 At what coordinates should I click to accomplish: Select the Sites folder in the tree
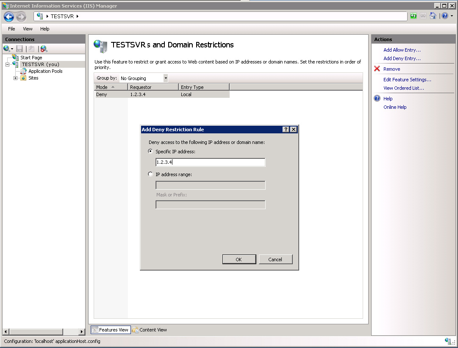[33, 78]
